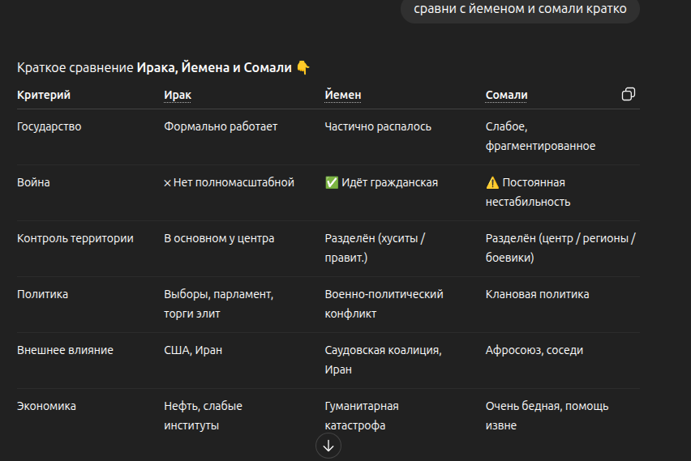Click the scroll-to-bottom arrow button
The image size is (691, 461).
click(328, 446)
